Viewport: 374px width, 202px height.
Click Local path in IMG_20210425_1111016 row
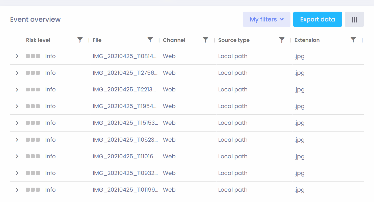(x=233, y=156)
